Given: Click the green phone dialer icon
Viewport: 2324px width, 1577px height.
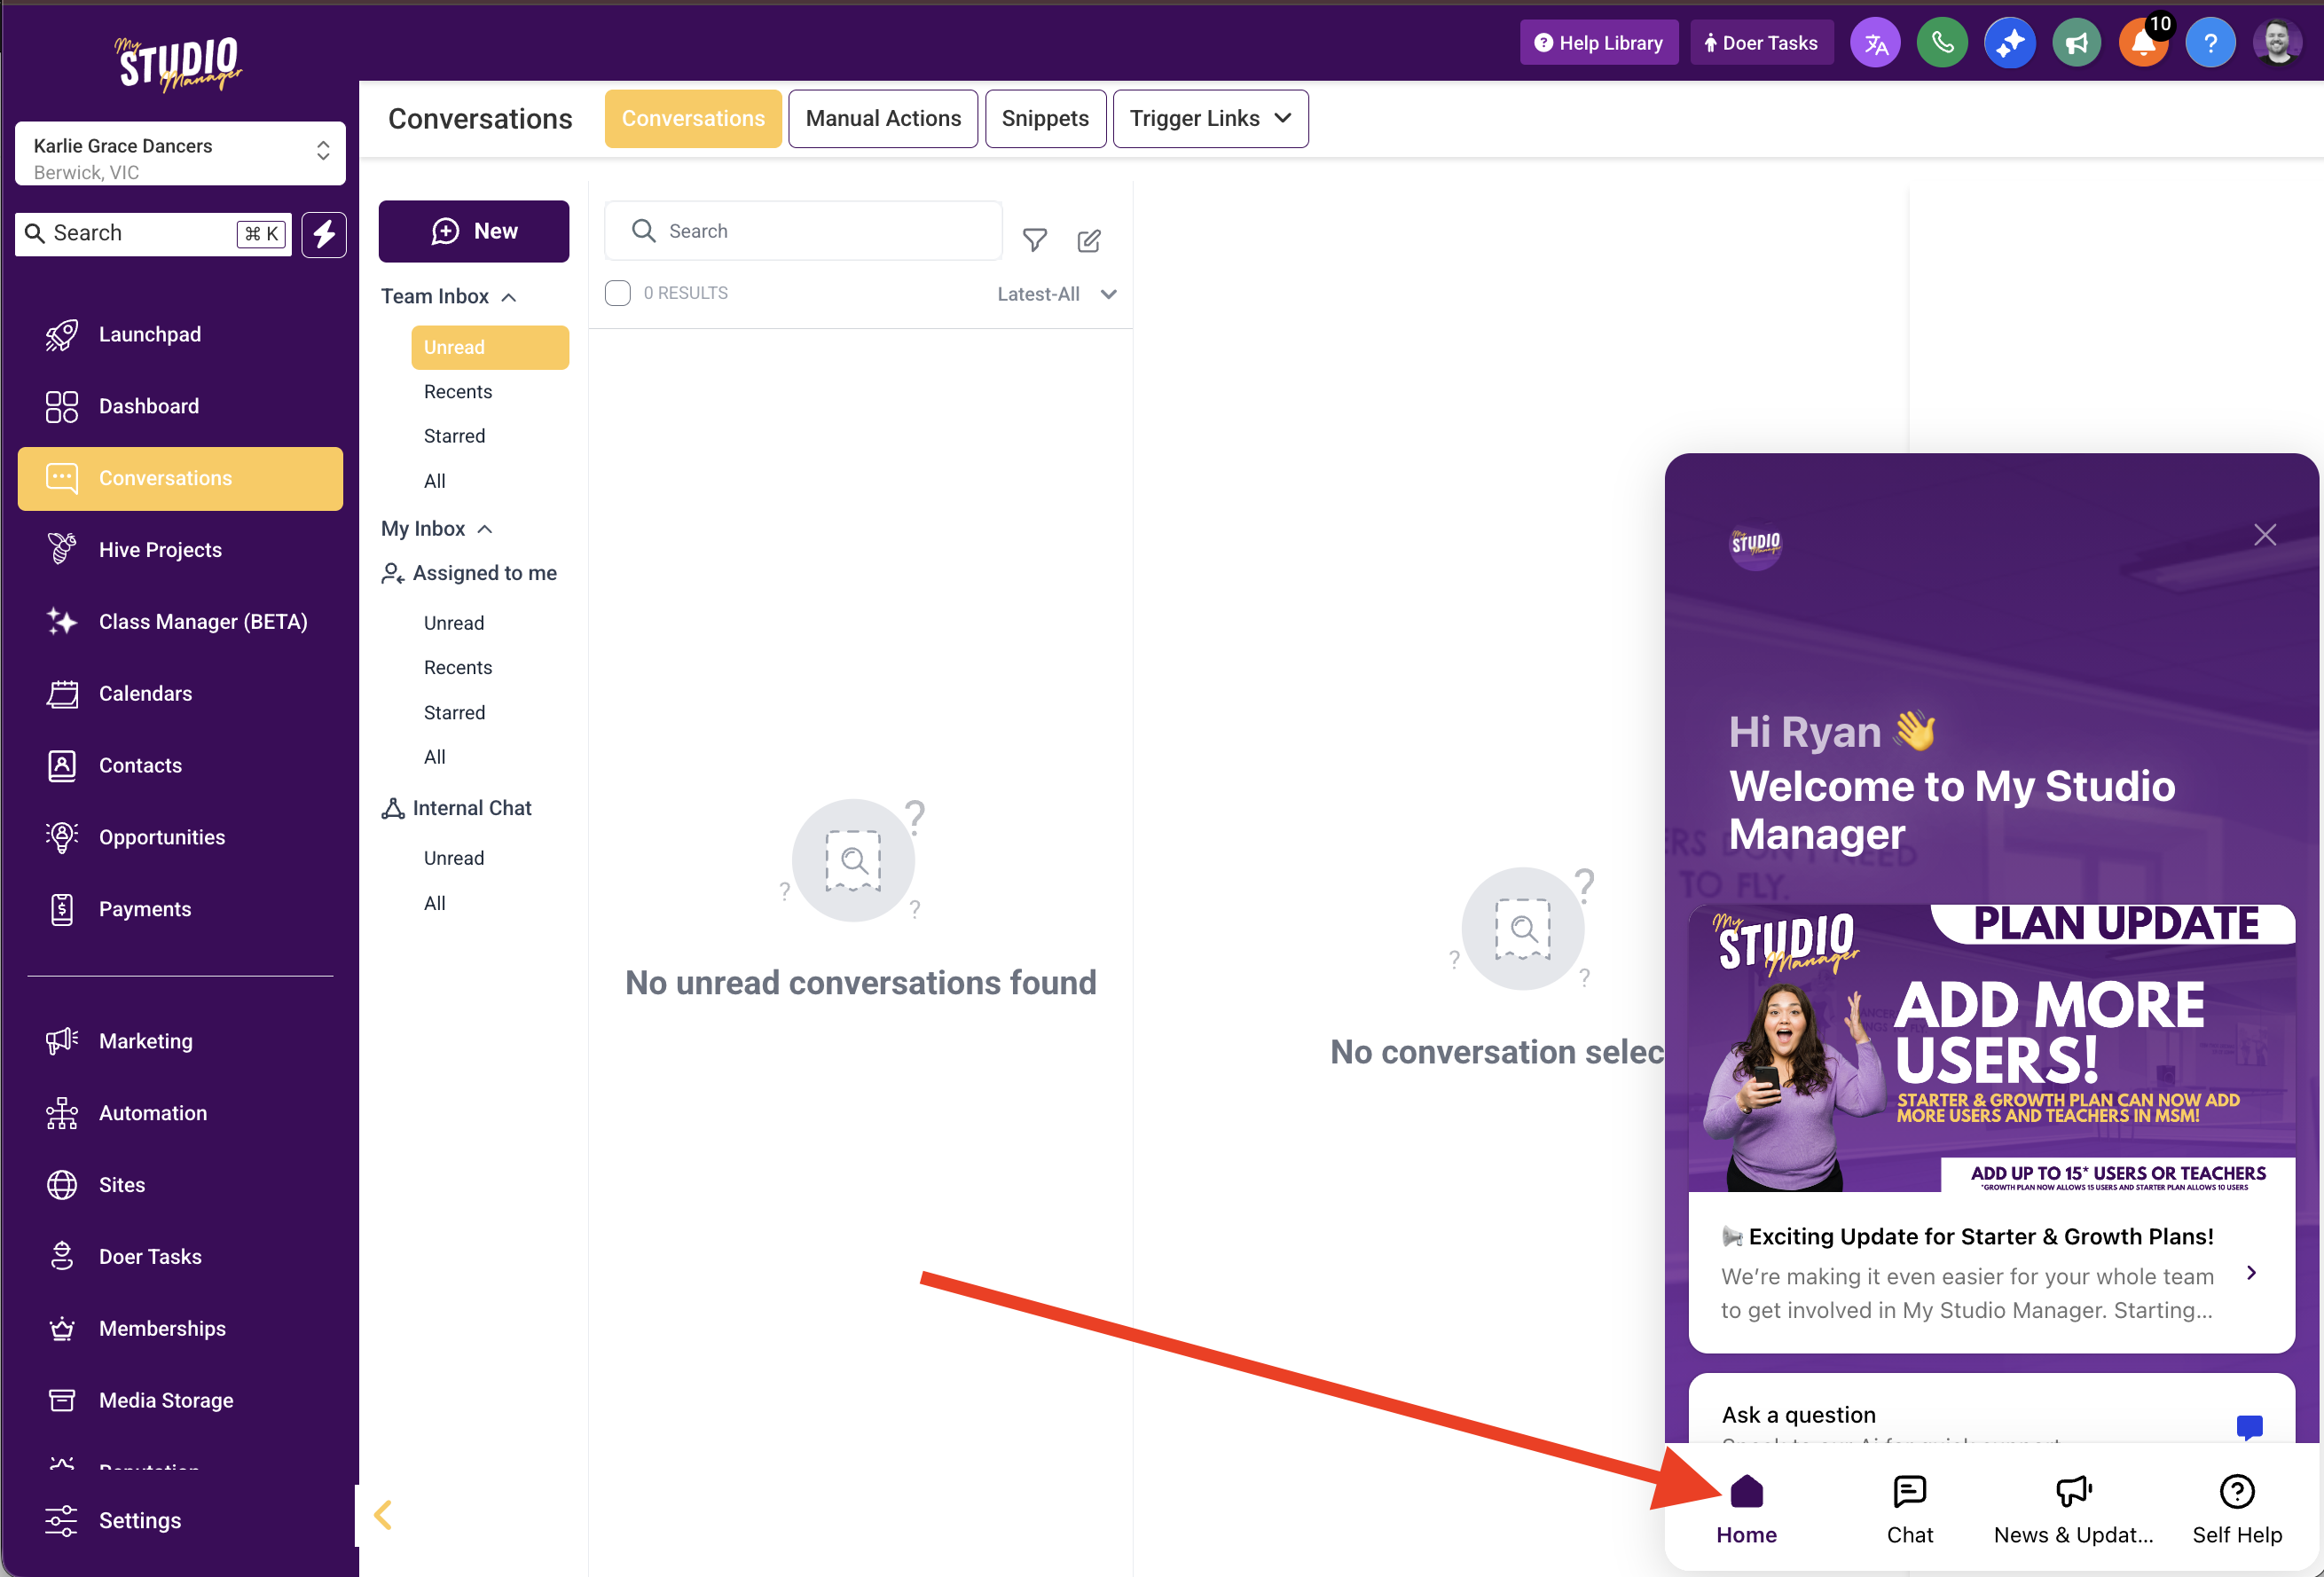Looking at the screenshot, I should pyautogui.click(x=1942, y=44).
